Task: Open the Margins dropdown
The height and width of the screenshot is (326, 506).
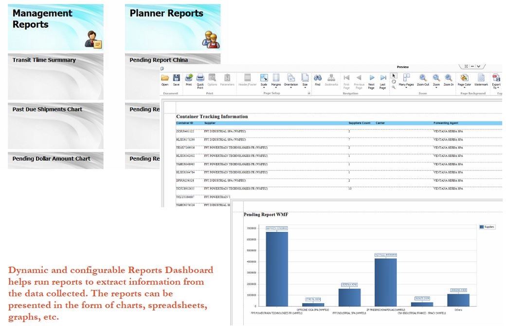Action: click(x=276, y=81)
